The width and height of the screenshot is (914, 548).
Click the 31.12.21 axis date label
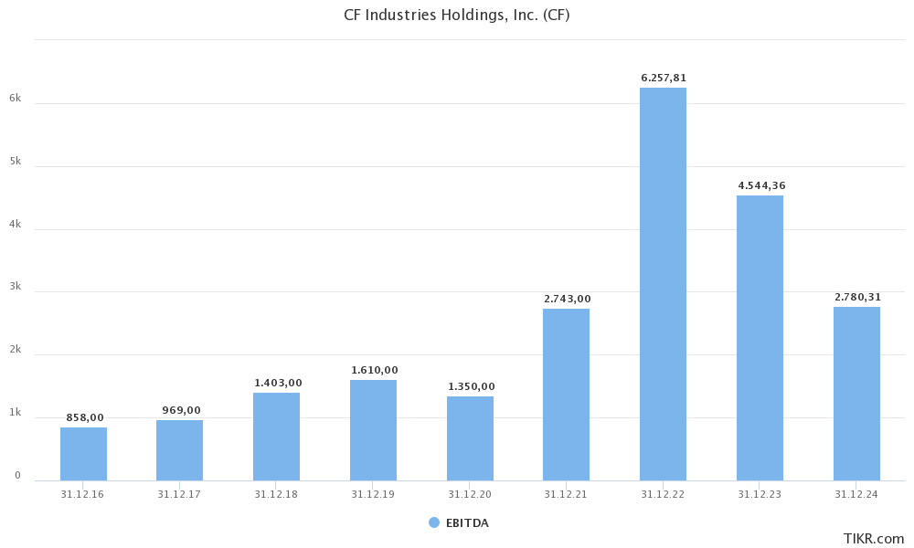566,494
